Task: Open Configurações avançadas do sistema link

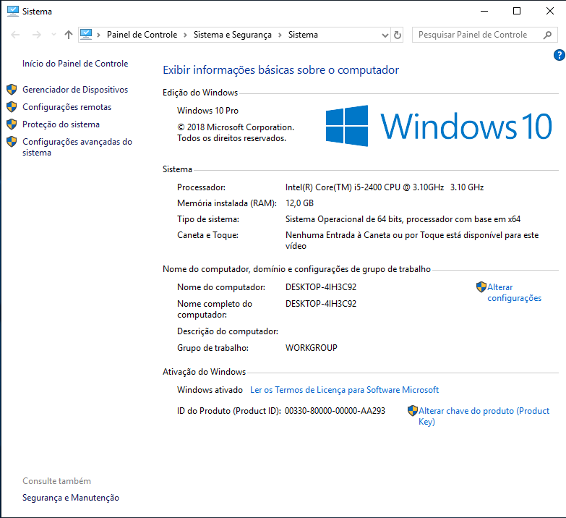Action: click(x=77, y=147)
